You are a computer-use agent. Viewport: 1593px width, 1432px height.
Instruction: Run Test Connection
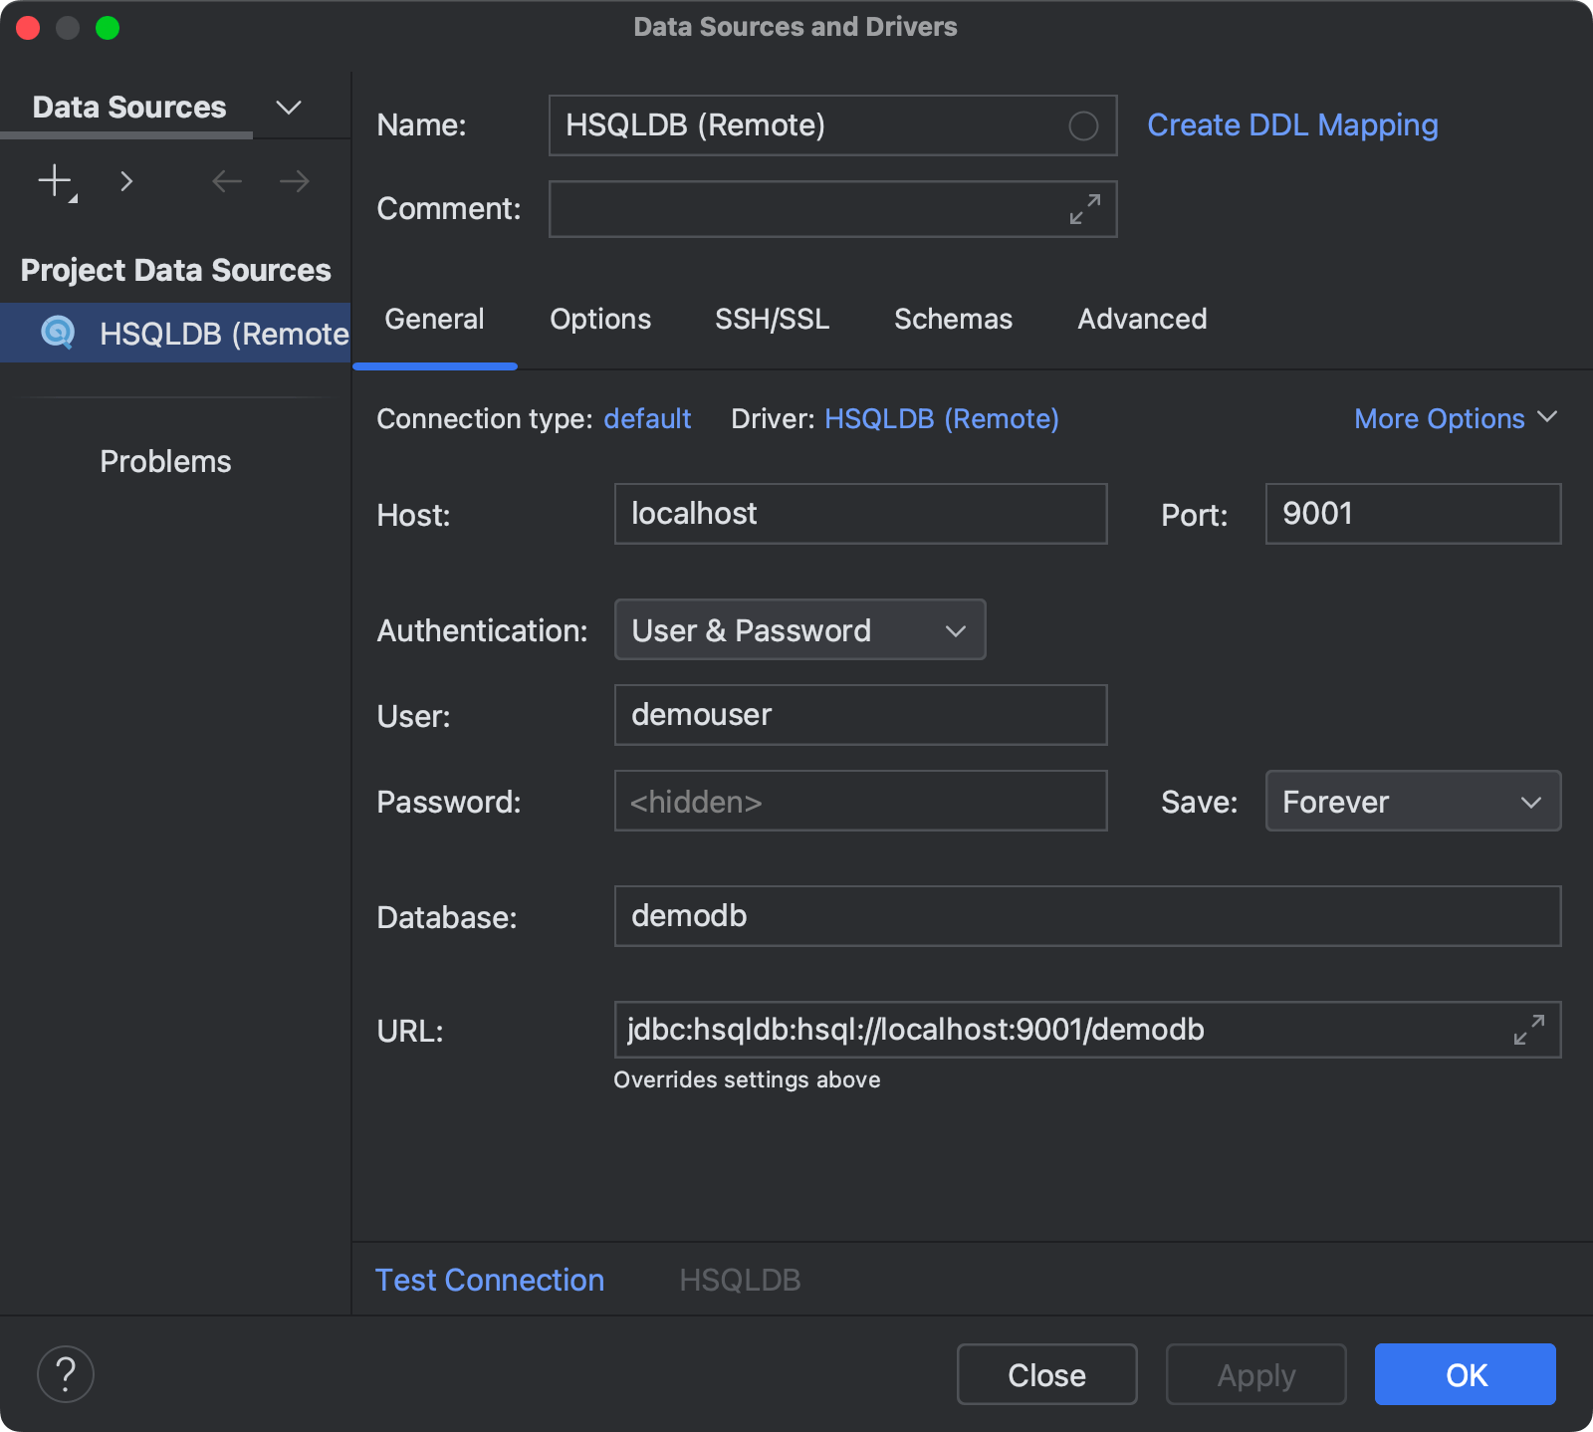[x=489, y=1279]
